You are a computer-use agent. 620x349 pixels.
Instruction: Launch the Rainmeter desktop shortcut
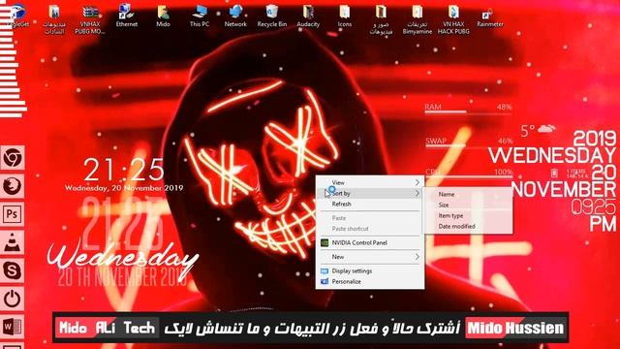tap(490, 16)
